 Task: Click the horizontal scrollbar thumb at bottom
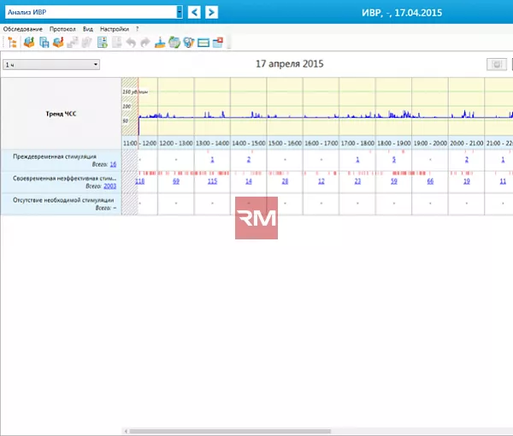(230, 432)
